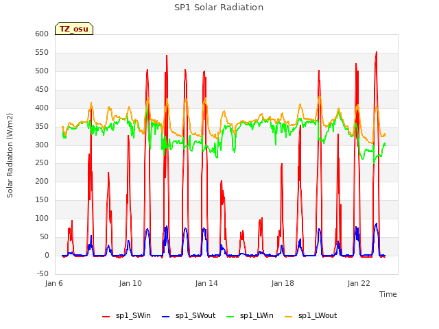Click the Jan 22 x-axis tick label
This screenshot has height=329, width=439.
pos(359,283)
